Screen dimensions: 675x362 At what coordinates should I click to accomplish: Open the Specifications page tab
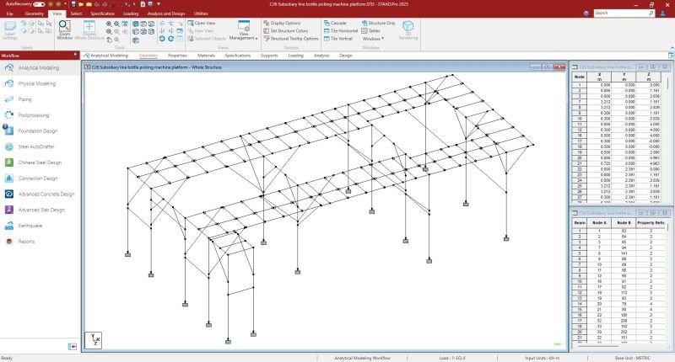click(x=238, y=56)
